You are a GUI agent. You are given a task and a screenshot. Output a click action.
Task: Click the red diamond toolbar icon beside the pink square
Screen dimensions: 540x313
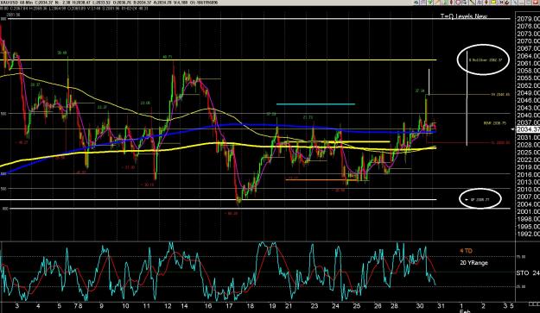451,3
